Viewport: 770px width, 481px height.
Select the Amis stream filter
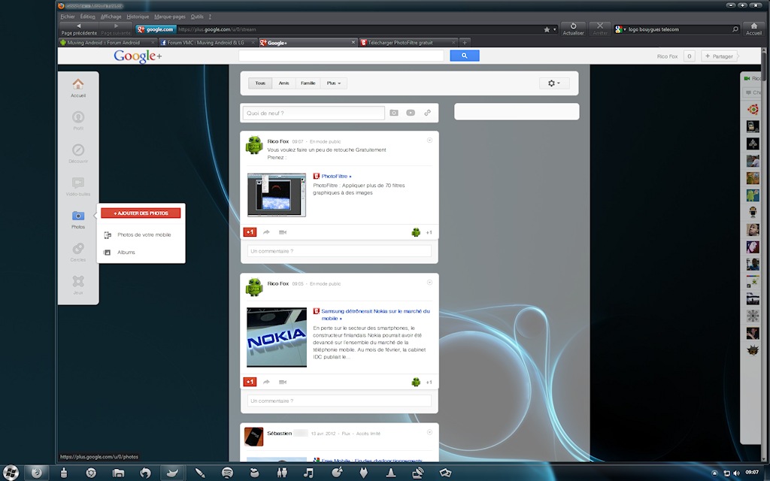(x=283, y=83)
